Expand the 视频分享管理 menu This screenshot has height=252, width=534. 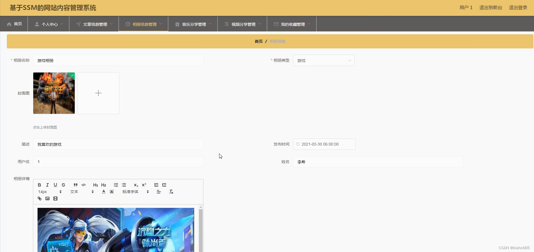pyautogui.click(x=242, y=24)
